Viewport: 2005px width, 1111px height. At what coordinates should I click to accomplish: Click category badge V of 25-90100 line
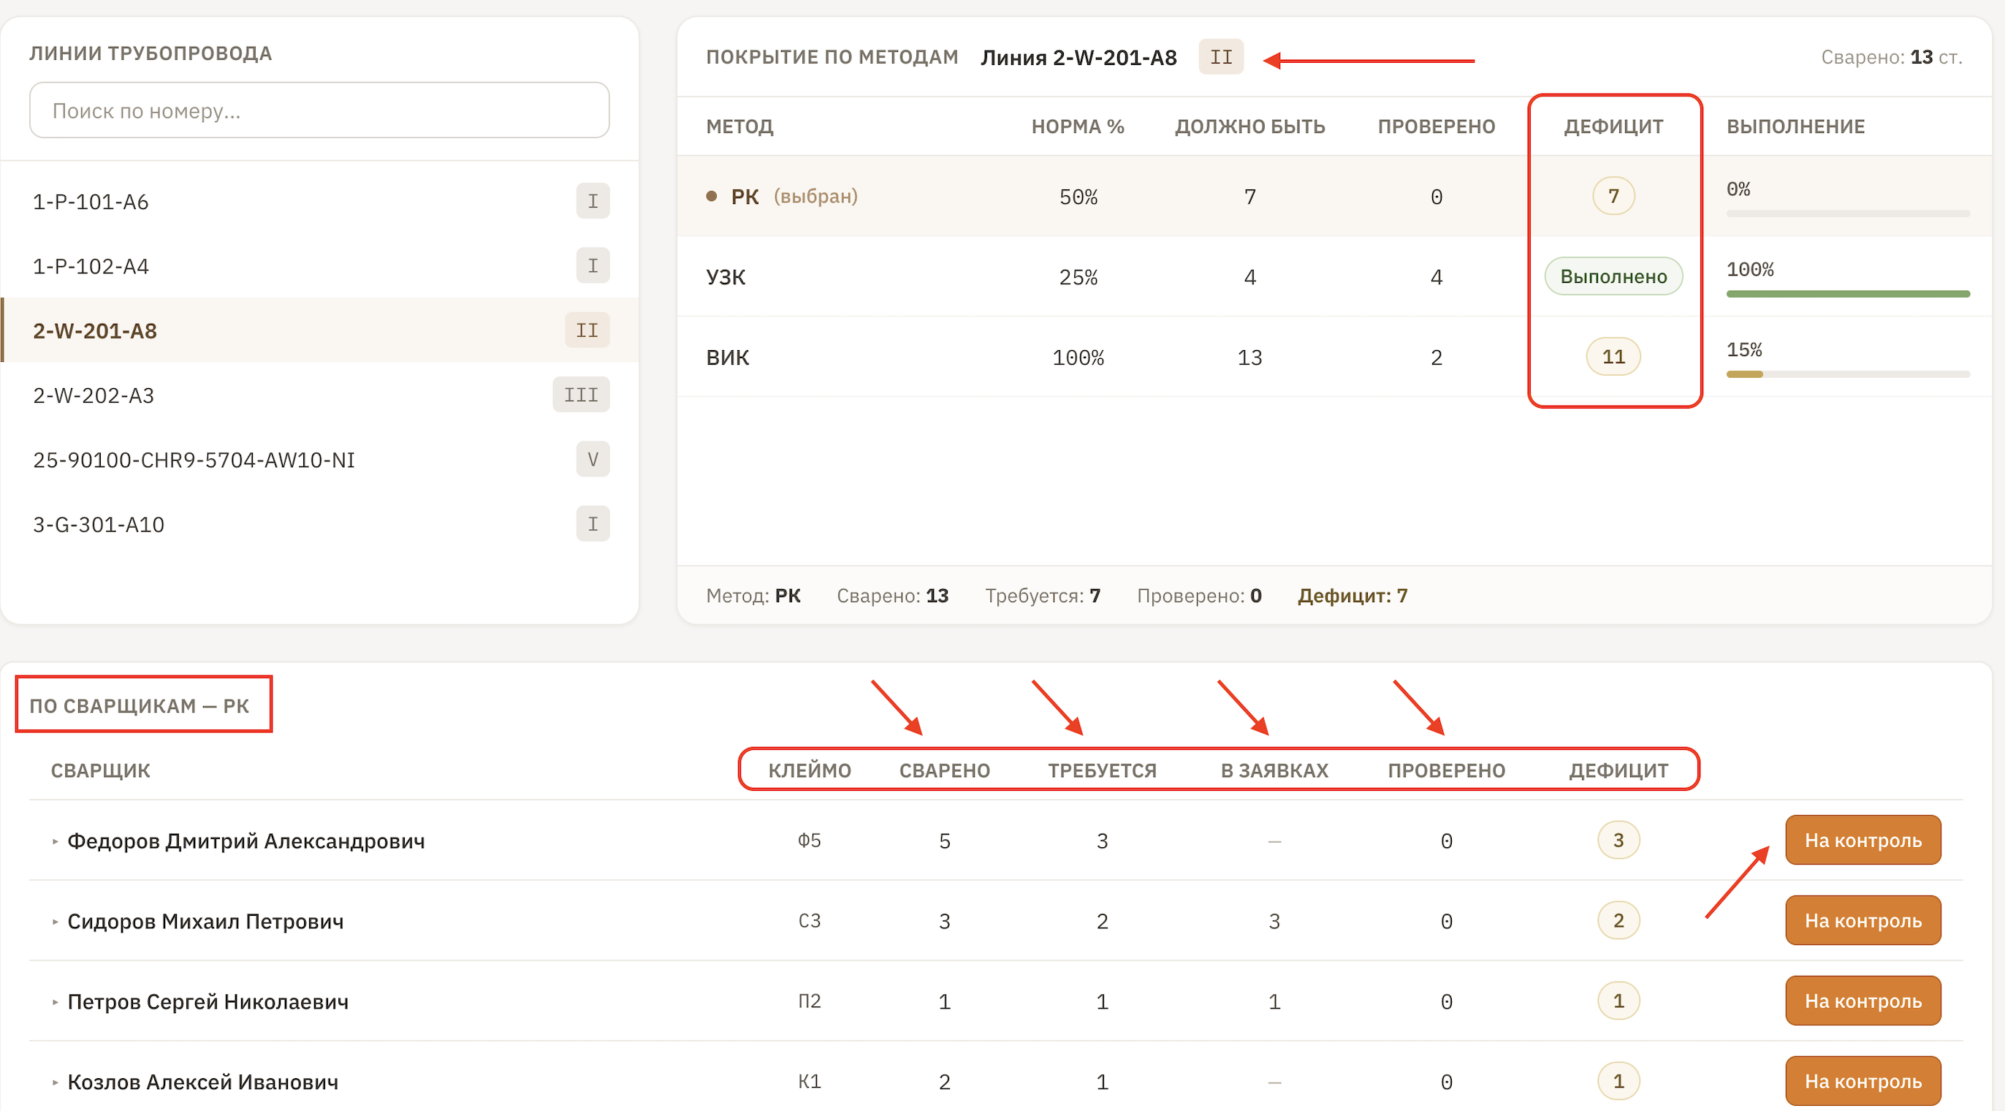click(x=593, y=460)
